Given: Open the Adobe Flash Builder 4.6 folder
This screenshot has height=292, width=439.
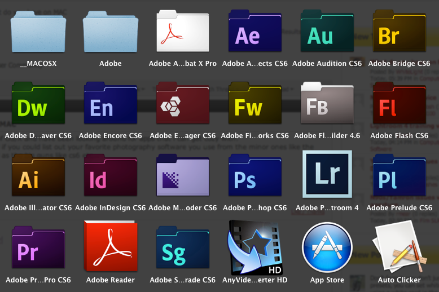Looking at the screenshot, I should [x=327, y=105].
